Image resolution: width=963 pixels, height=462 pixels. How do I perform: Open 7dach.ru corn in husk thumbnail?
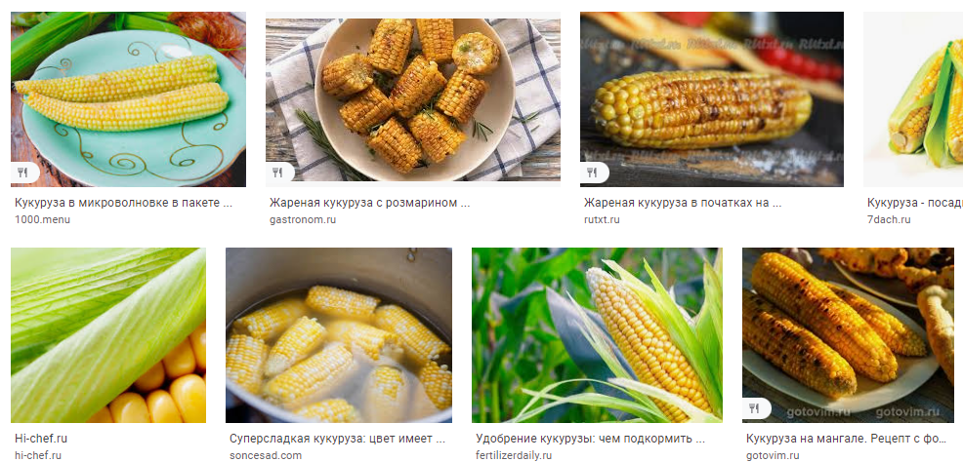click(x=913, y=99)
